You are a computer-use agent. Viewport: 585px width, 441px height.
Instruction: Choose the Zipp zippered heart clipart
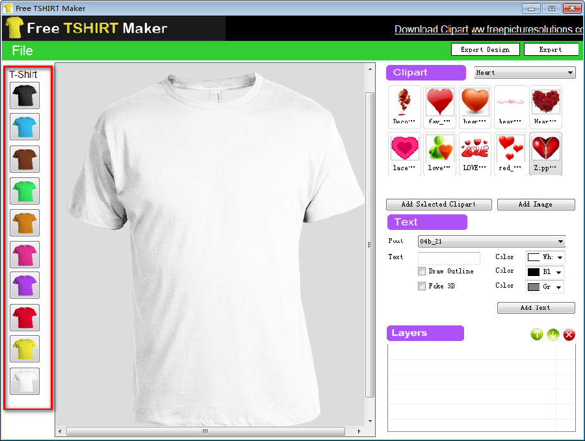545,153
